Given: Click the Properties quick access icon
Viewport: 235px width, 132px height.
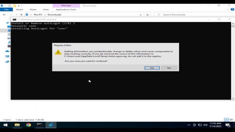Looking at the screenshot, I should (x=9, y=6).
